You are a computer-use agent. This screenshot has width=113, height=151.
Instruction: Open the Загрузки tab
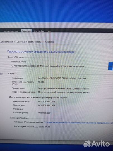coord(27,31)
